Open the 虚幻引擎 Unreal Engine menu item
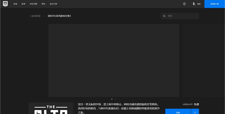Screen dimensions: 225x114 coord(54,4)
